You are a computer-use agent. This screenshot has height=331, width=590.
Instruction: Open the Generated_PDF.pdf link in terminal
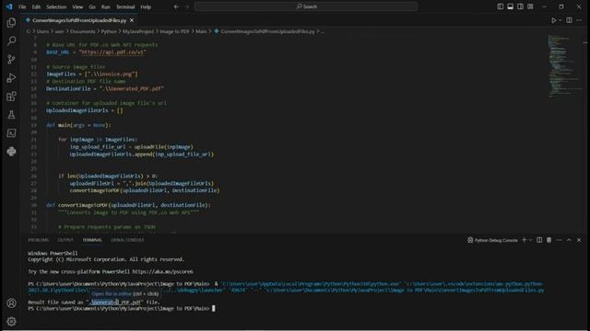[115, 302]
